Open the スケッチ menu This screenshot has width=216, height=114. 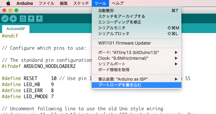(81, 3)
